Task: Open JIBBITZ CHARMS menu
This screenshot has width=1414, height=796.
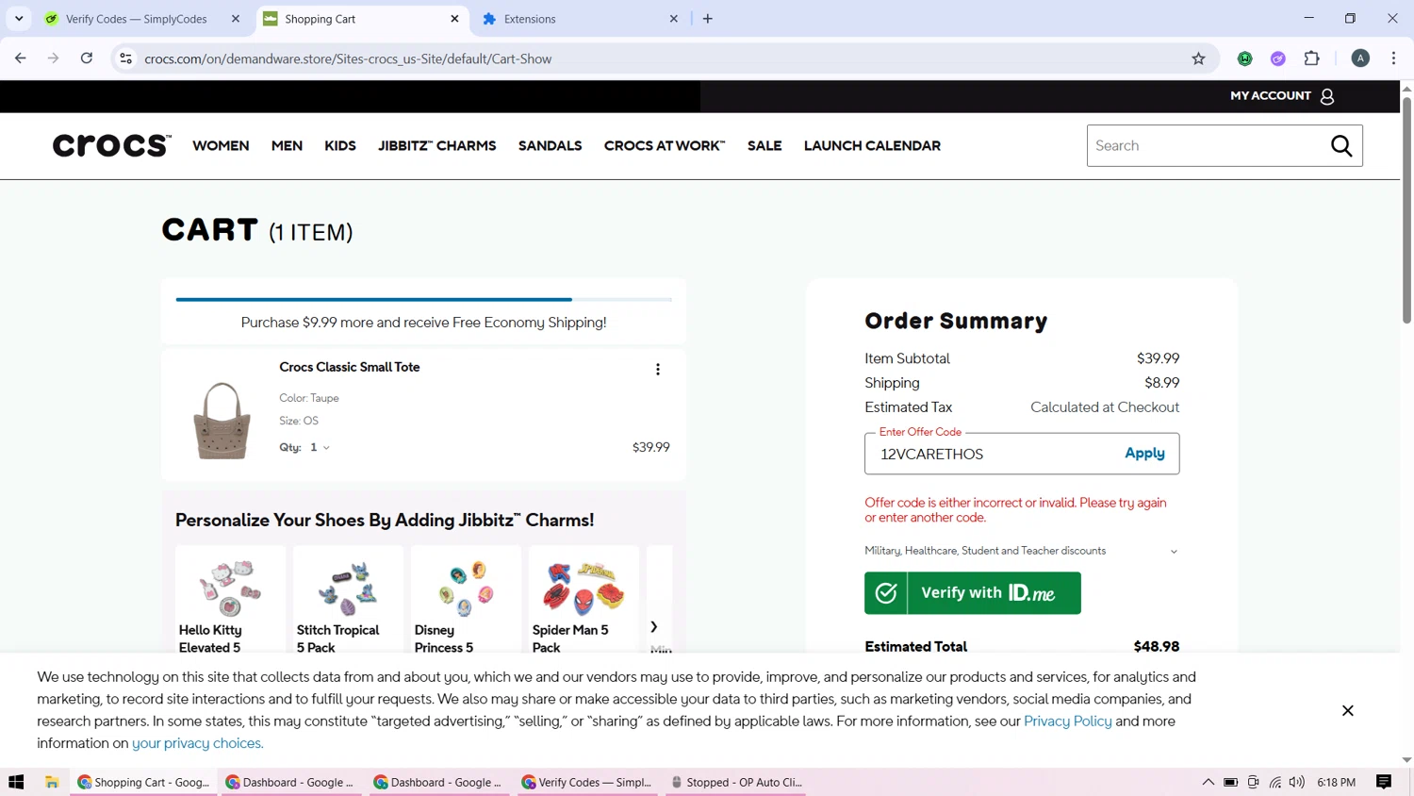Action: tap(436, 145)
